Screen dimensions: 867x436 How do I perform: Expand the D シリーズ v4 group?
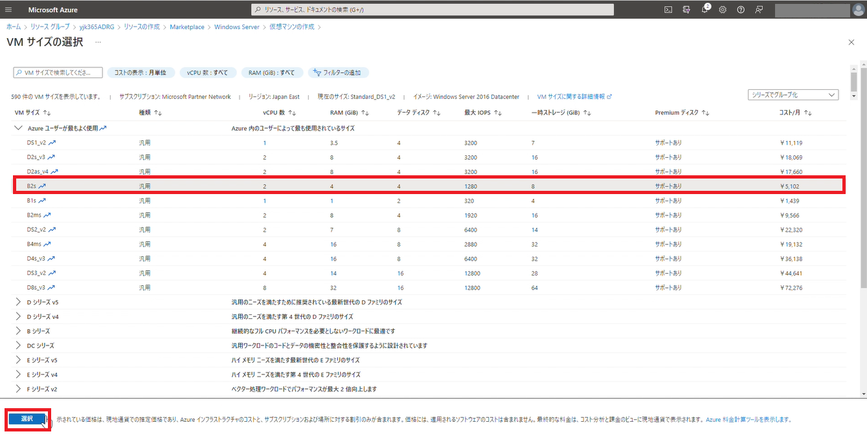(x=18, y=316)
